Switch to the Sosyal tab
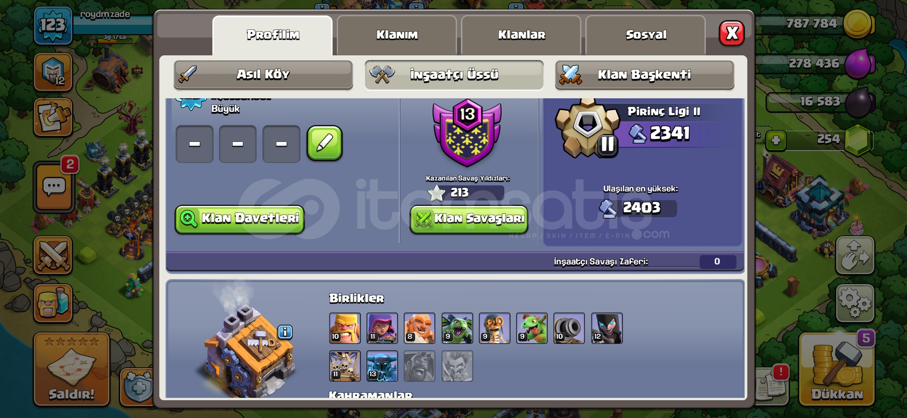 point(646,35)
